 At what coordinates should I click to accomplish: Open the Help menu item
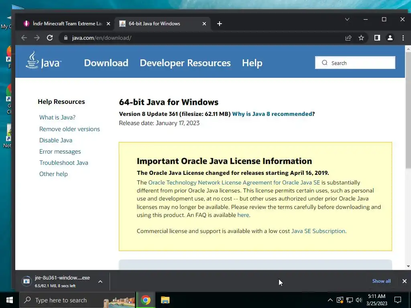coord(252,63)
